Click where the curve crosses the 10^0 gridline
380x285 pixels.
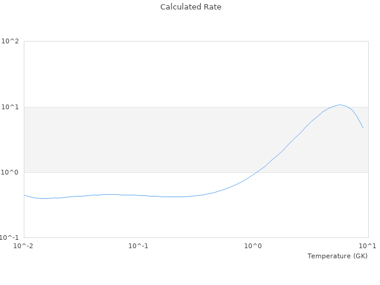tap(256, 172)
